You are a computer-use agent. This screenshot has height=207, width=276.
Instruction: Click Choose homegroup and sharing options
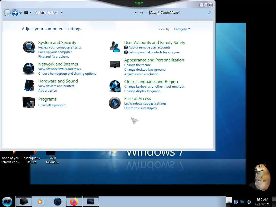(67, 74)
